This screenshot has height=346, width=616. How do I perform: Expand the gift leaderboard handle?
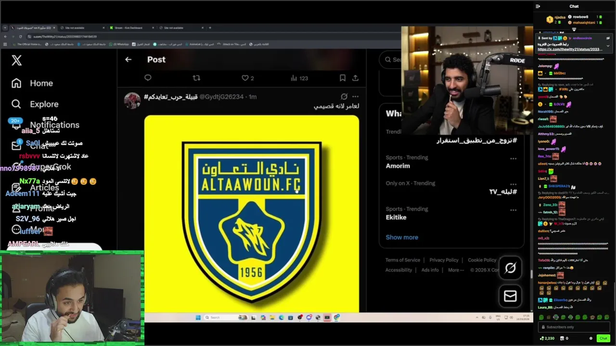coord(574,29)
